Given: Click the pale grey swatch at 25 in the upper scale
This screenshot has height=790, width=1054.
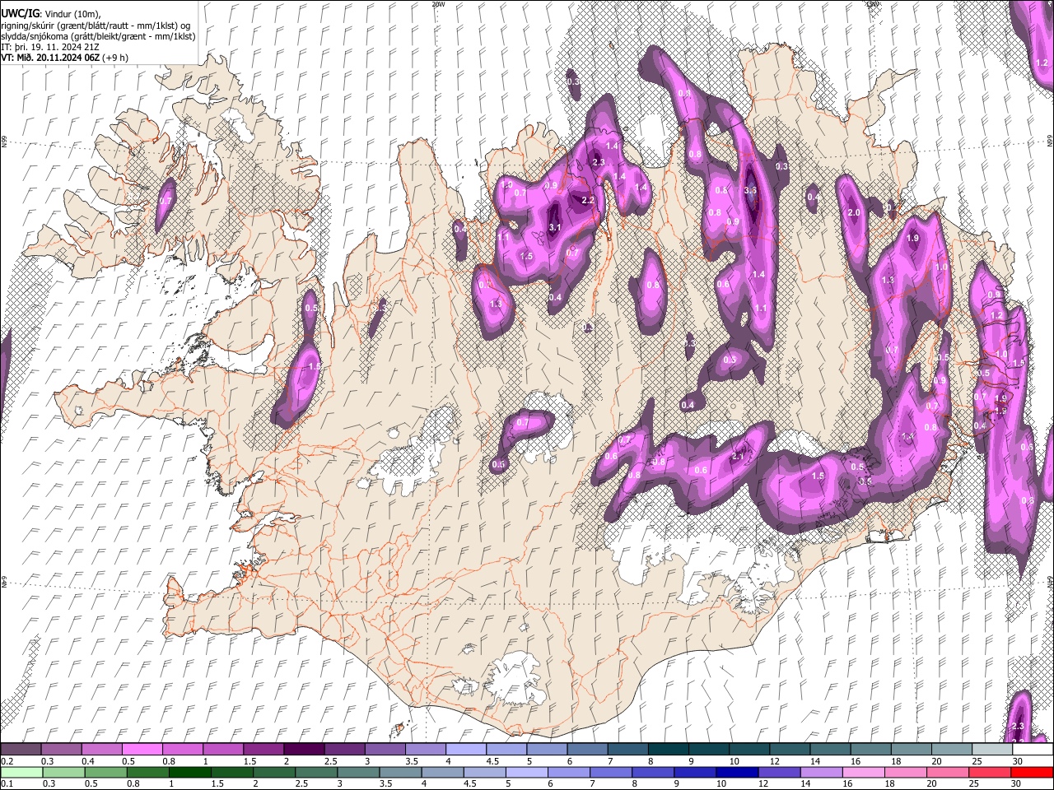Looking at the screenshot, I should (993, 750).
